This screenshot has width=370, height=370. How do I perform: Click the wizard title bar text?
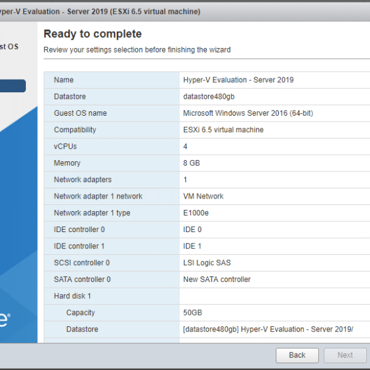pyautogui.click(x=100, y=11)
